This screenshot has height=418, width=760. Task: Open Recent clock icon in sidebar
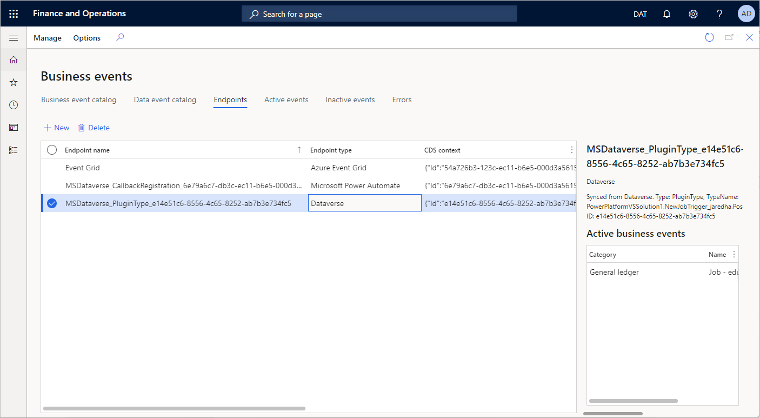pos(14,105)
